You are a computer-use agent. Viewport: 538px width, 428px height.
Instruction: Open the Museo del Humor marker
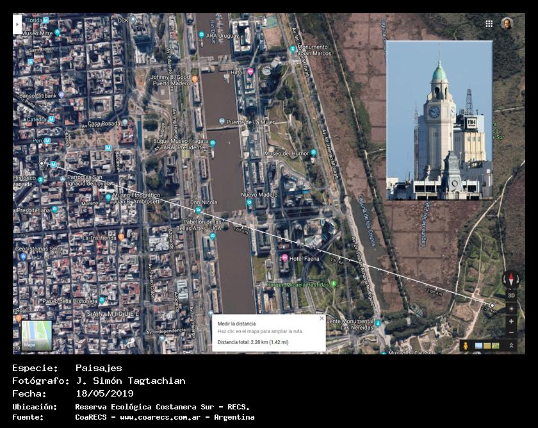(313, 153)
